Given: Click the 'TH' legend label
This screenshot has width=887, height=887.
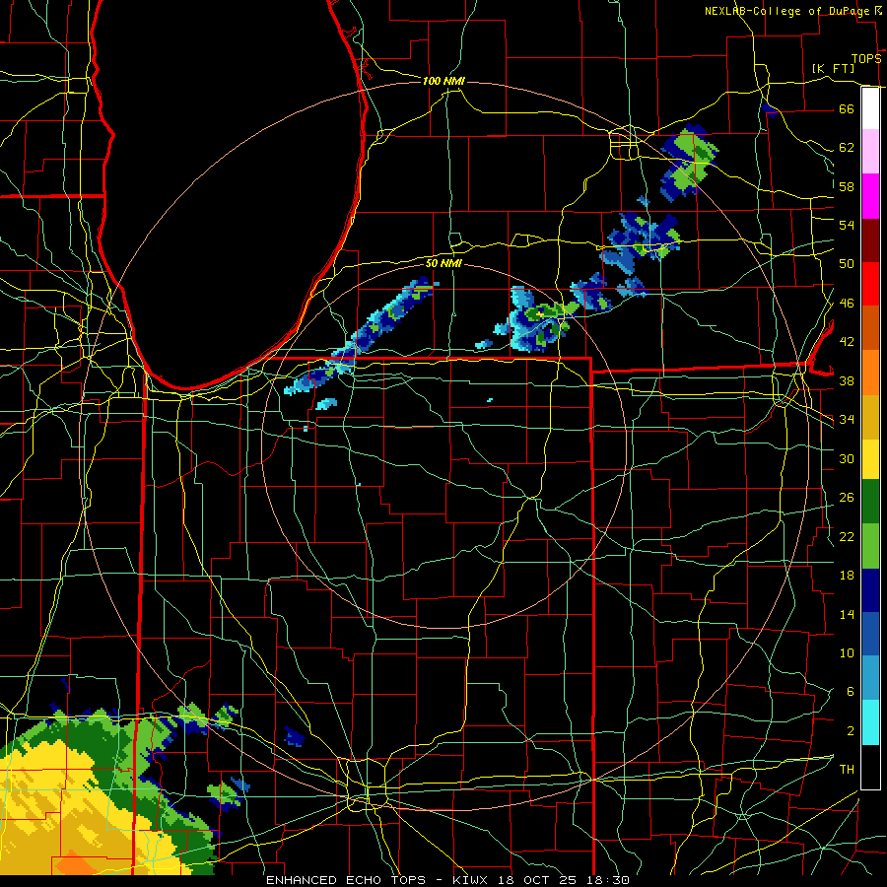Looking at the screenshot, I should 847,770.
